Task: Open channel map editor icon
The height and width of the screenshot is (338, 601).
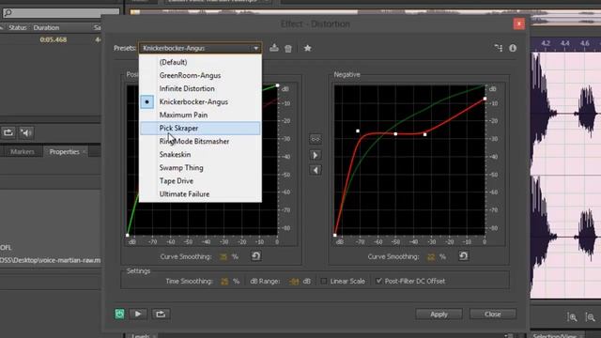Action: (x=498, y=48)
